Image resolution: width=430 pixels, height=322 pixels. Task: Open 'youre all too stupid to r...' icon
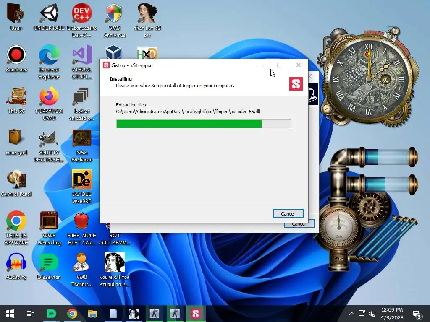point(114,270)
